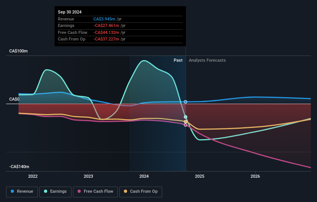Click the Past label
This screenshot has width=317, height=202.
pyautogui.click(x=178, y=60)
